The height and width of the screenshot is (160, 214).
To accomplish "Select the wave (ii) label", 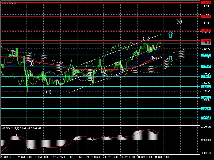I will pos(49,92).
